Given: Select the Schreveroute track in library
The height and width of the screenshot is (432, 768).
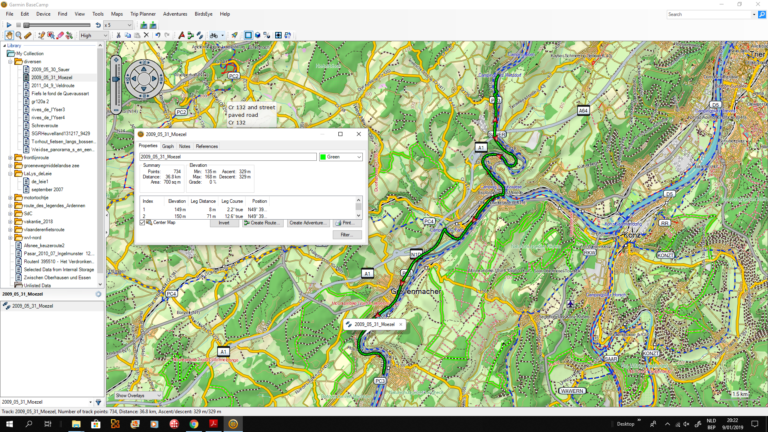Looking at the screenshot, I should point(45,126).
